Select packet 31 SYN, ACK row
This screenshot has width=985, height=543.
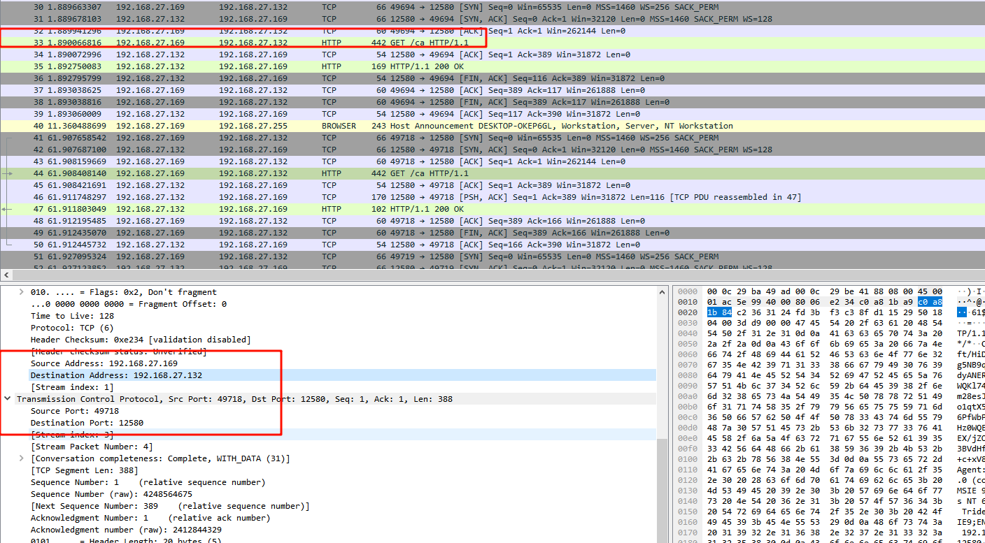click(x=492, y=19)
